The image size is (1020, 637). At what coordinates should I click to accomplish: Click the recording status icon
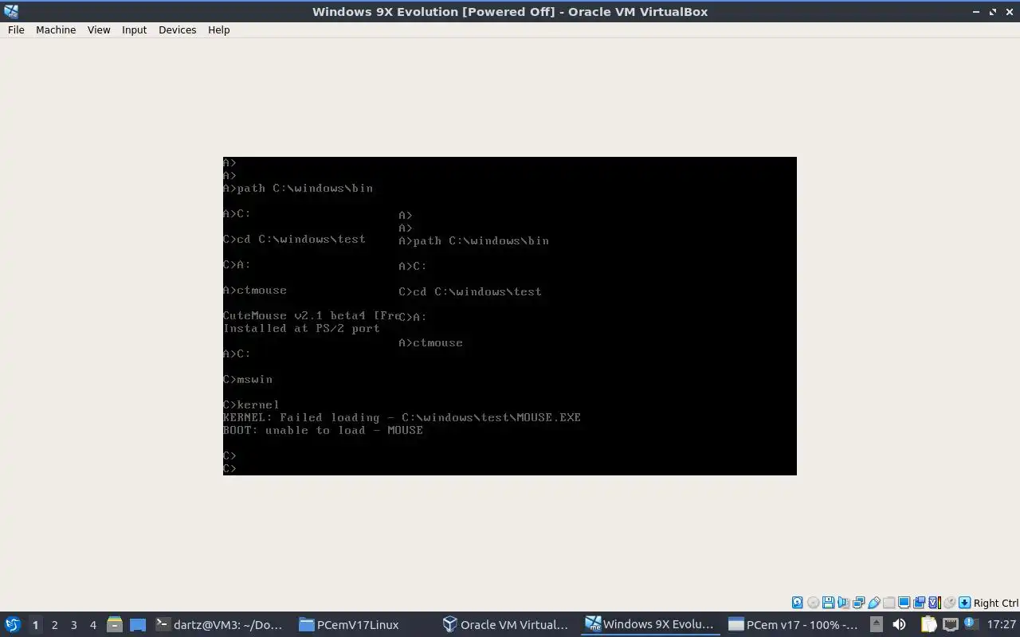pyautogui.click(x=920, y=603)
